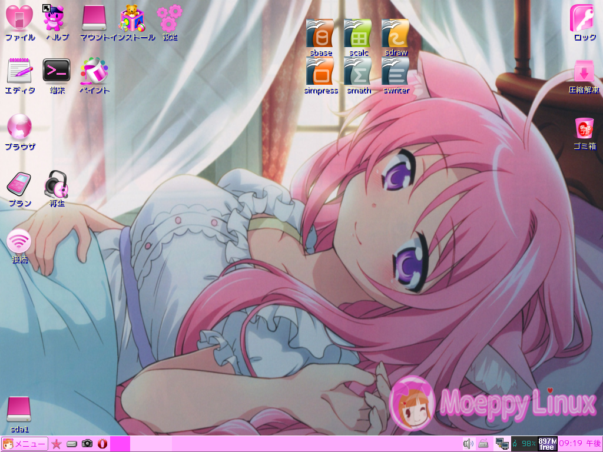Launch the ペイント paint bucket icon

[94, 71]
